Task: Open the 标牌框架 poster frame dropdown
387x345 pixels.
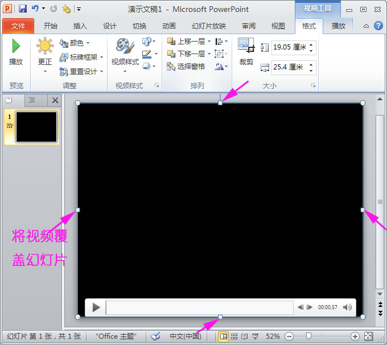Action: [81, 57]
